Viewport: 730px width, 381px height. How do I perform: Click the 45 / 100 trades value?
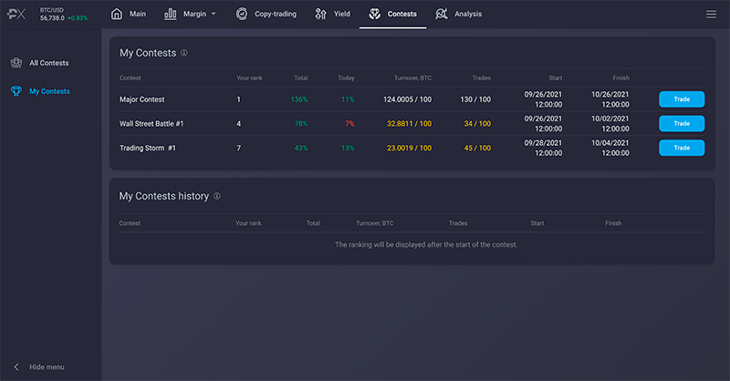click(477, 148)
